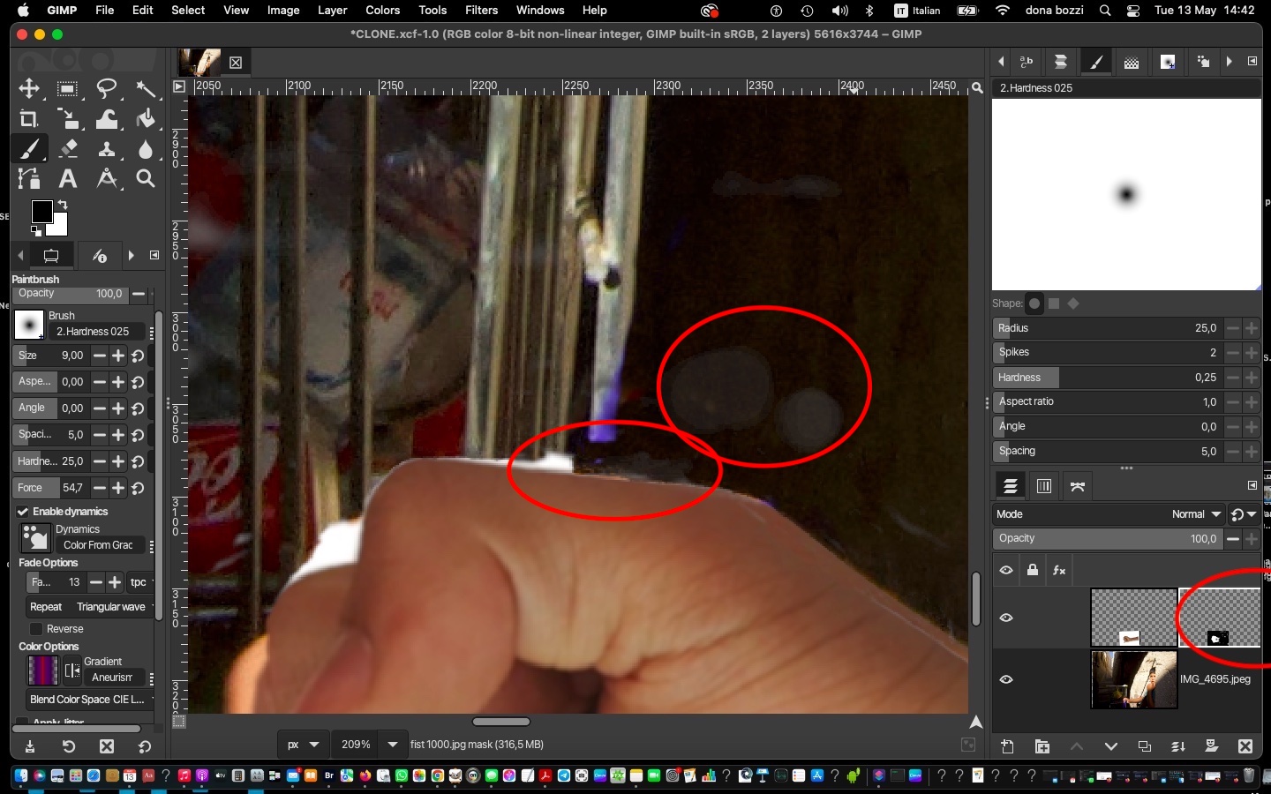
Task: Select the Clone stamp tool
Action: pos(107,149)
